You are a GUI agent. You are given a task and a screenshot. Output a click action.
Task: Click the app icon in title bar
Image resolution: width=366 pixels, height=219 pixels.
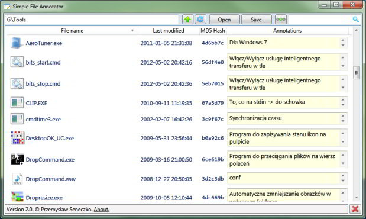click(x=7, y=7)
